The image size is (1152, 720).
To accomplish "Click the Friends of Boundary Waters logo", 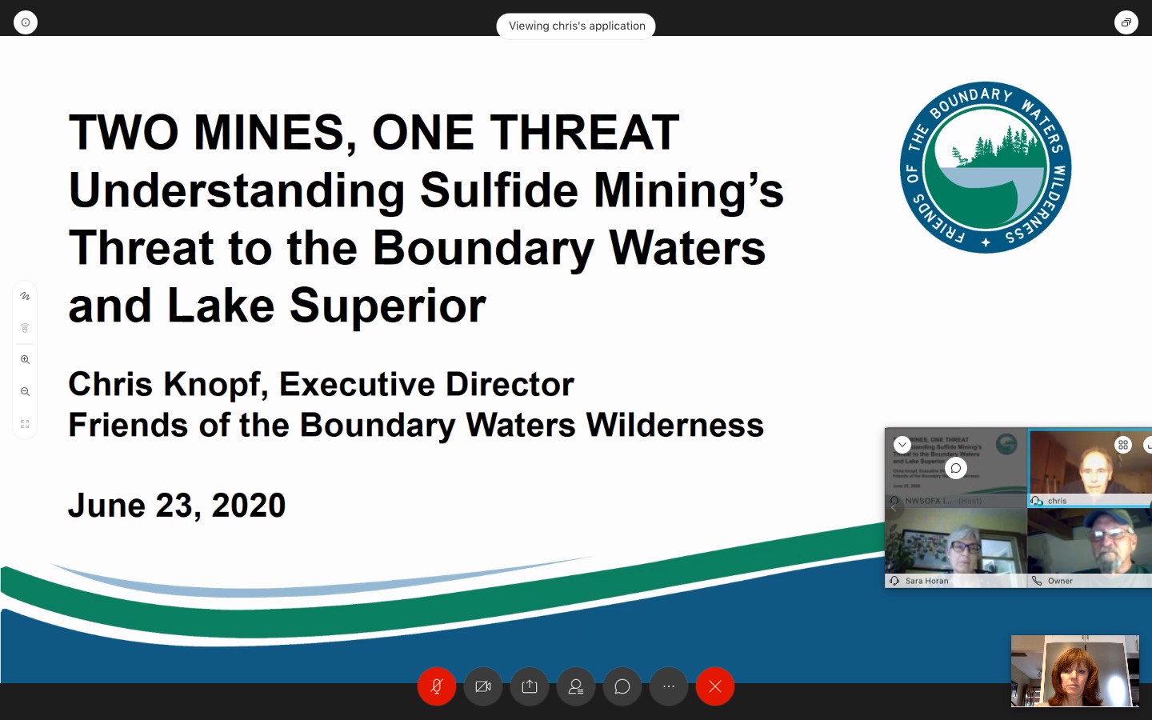I will click(x=986, y=167).
